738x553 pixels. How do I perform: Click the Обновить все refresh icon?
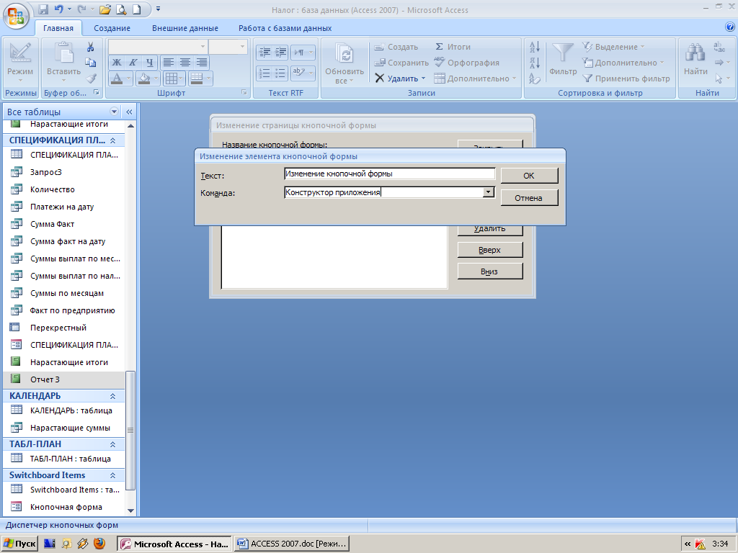(344, 53)
